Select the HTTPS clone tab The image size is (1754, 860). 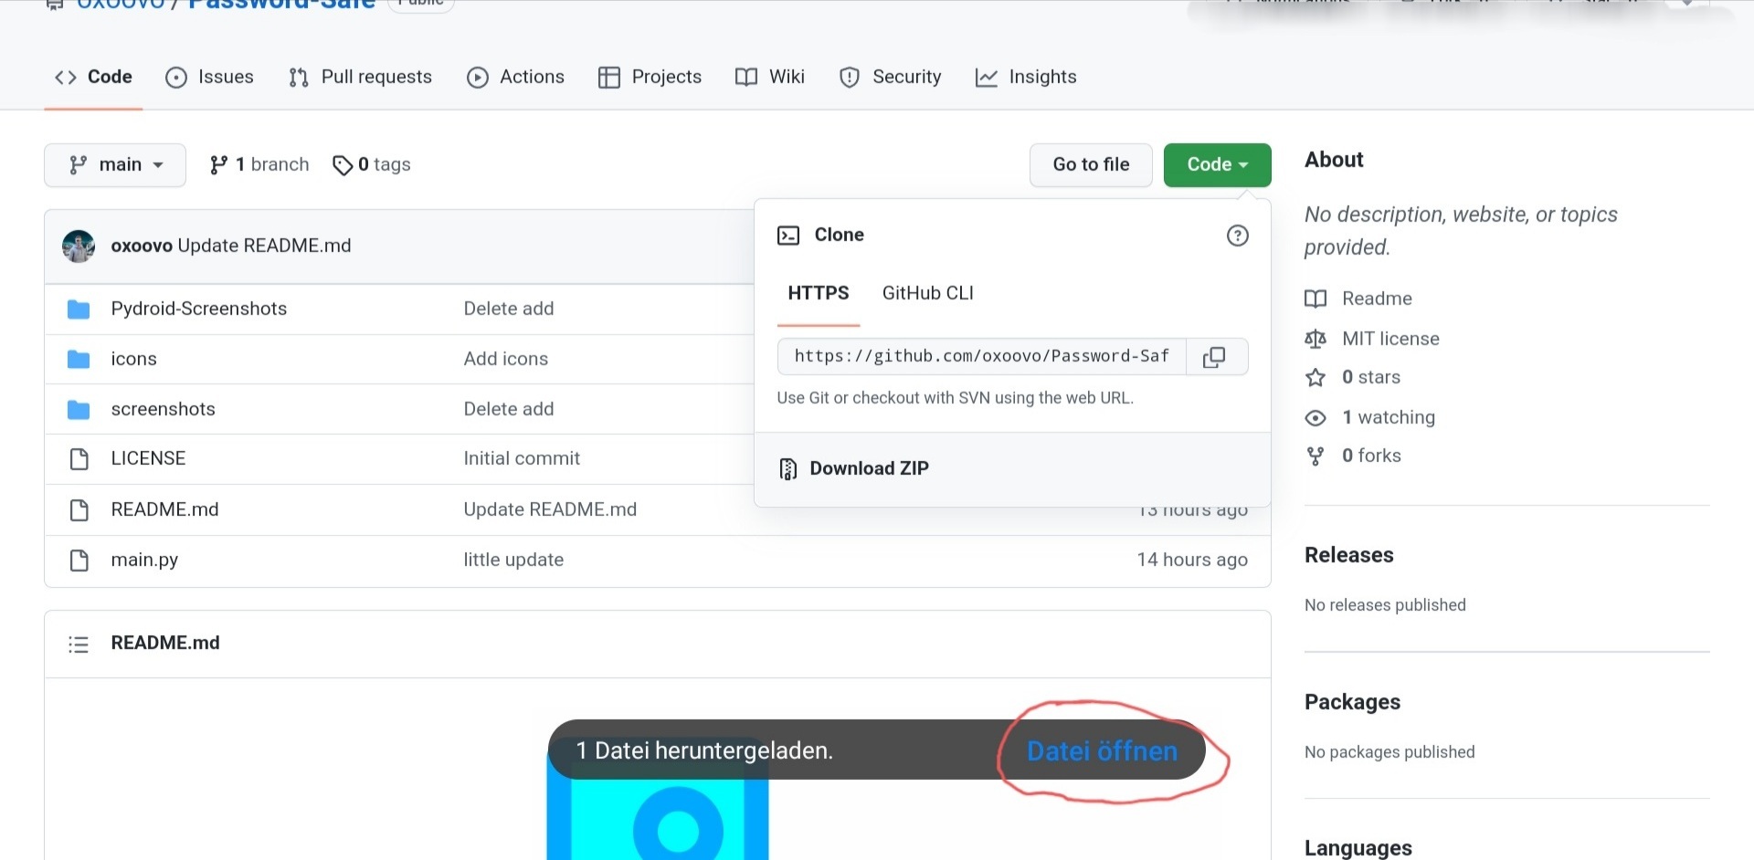click(x=819, y=293)
